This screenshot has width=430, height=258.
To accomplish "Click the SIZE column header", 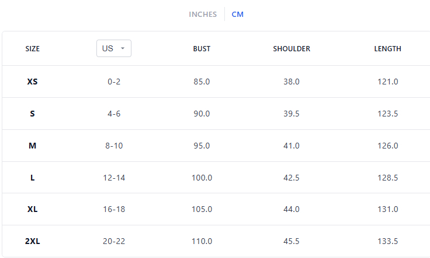I will click(33, 49).
